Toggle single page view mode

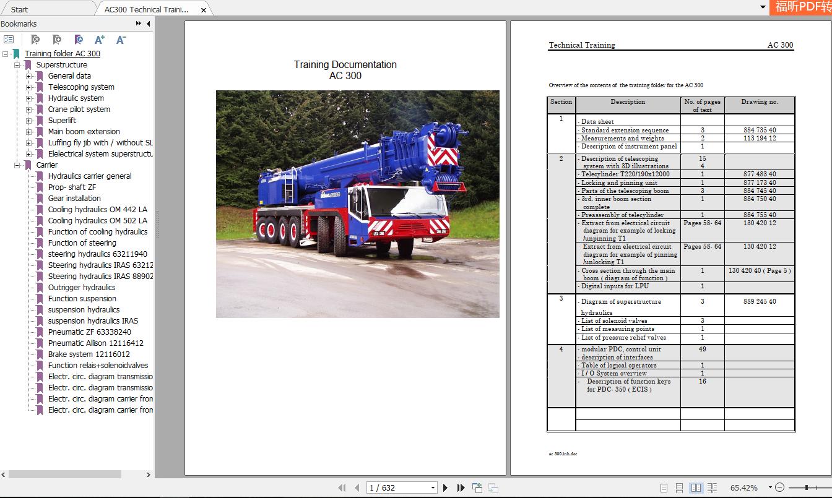(x=664, y=487)
